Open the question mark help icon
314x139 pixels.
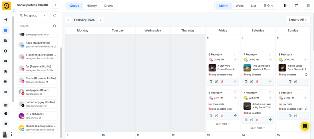(6, 113)
